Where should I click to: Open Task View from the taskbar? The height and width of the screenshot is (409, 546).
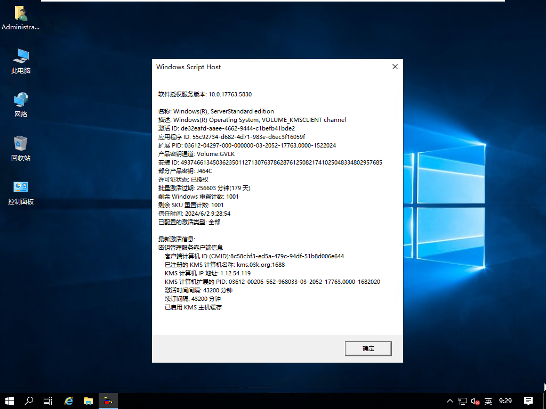point(47,401)
